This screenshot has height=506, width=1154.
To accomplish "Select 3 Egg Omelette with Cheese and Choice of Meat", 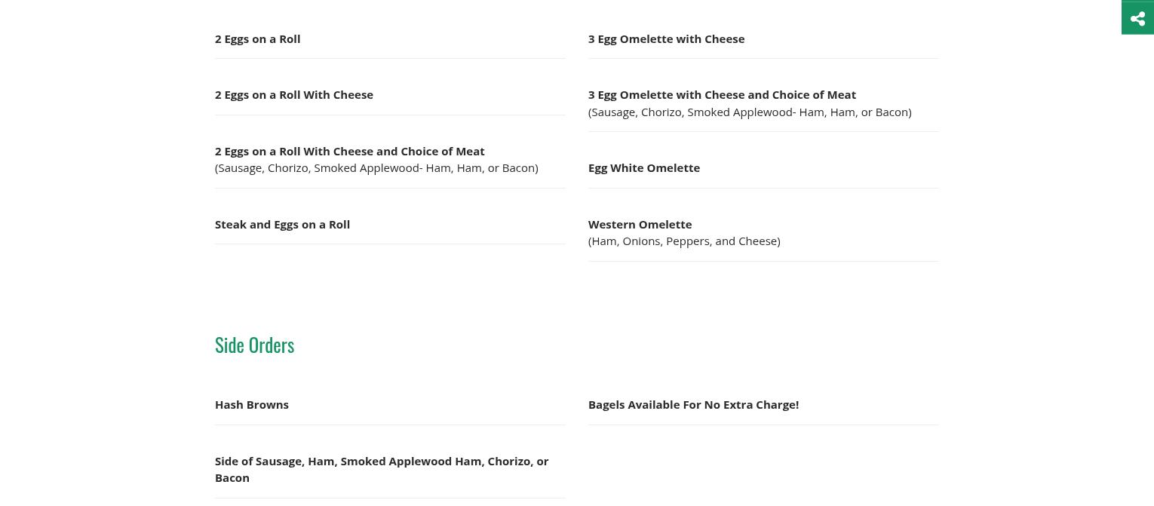I will pos(721,95).
